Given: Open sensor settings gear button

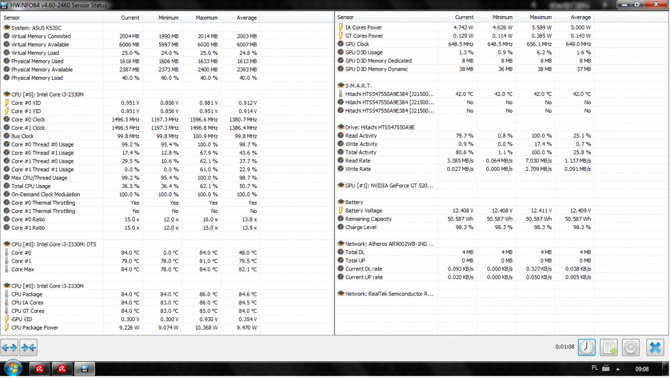Looking at the screenshot, I should [631, 347].
